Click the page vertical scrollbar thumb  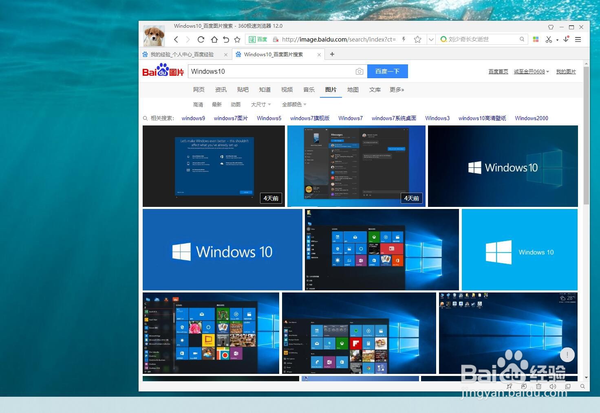tap(586, 135)
